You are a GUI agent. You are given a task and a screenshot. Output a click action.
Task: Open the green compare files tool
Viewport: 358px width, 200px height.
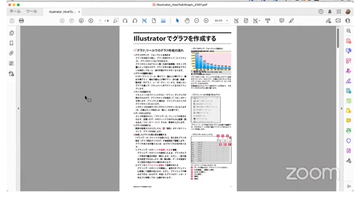click(x=349, y=101)
